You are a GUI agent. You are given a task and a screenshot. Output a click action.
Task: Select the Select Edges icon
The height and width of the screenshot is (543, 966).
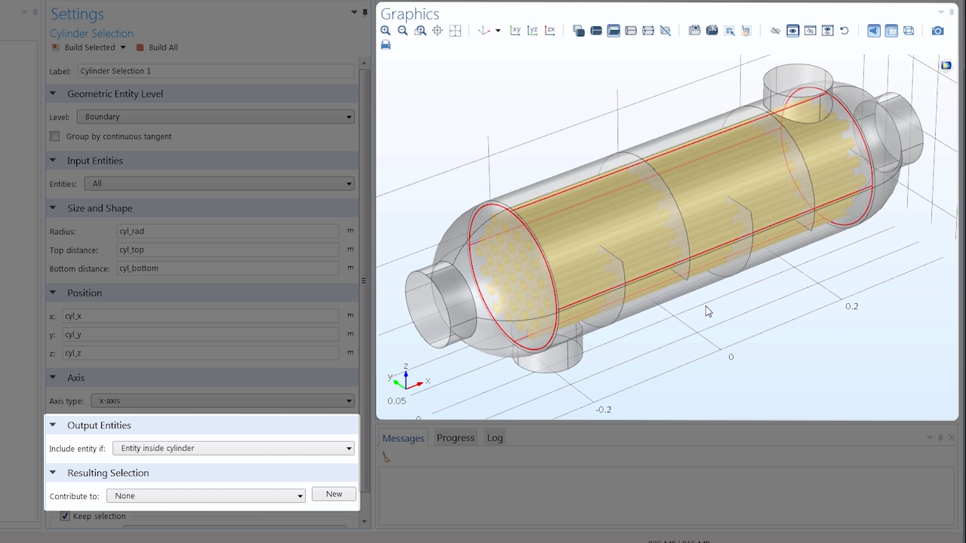click(631, 31)
